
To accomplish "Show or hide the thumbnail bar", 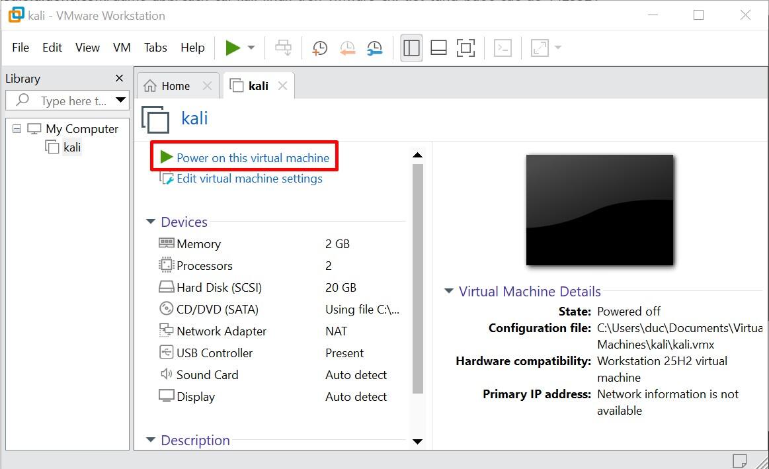I will [438, 48].
